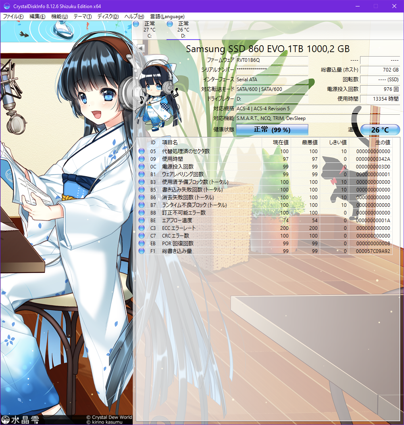Viewport: 404px width, 425px height.
Task: Open the 機能(U) menu
Action: (x=60, y=17)
